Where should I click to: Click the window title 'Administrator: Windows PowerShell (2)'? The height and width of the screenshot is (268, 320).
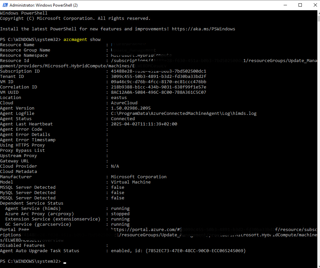(44, 5)
